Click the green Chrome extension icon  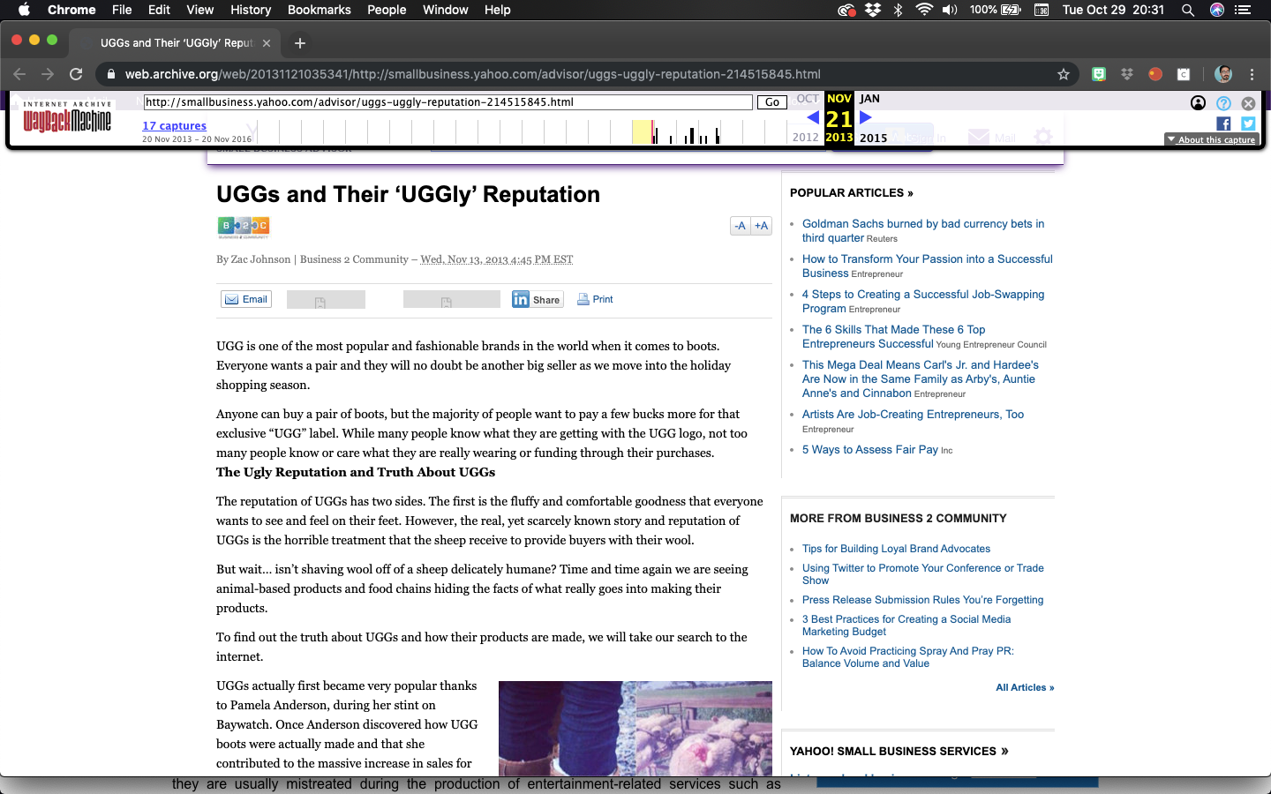pos(1099,74)
